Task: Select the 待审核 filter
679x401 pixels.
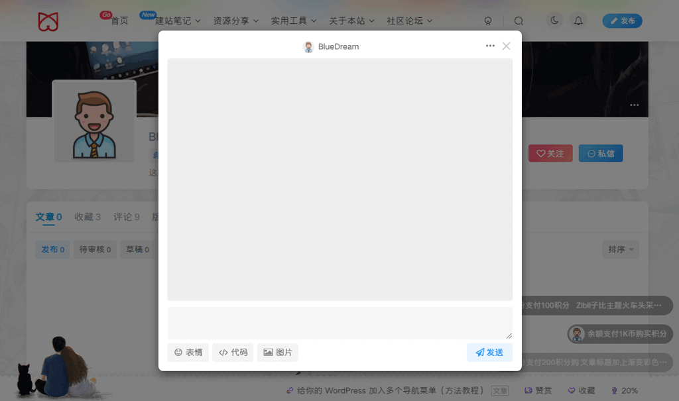Action: (95, 250)
